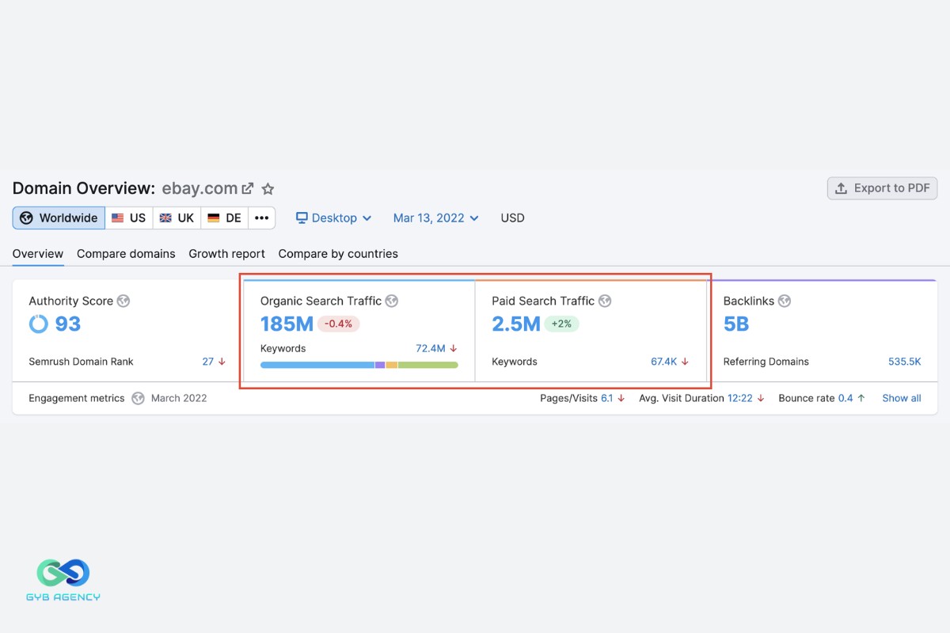The height and width of the screenshot is (633, 950).
Task: Click globe icon beside Authority Score
Action: click(123, 301)
